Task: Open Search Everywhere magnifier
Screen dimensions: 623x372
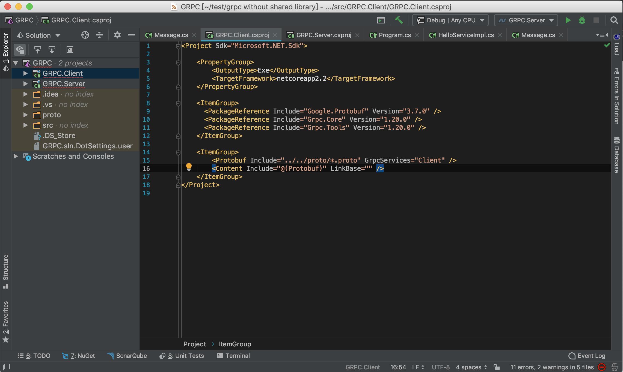Action: pos(614,20)
